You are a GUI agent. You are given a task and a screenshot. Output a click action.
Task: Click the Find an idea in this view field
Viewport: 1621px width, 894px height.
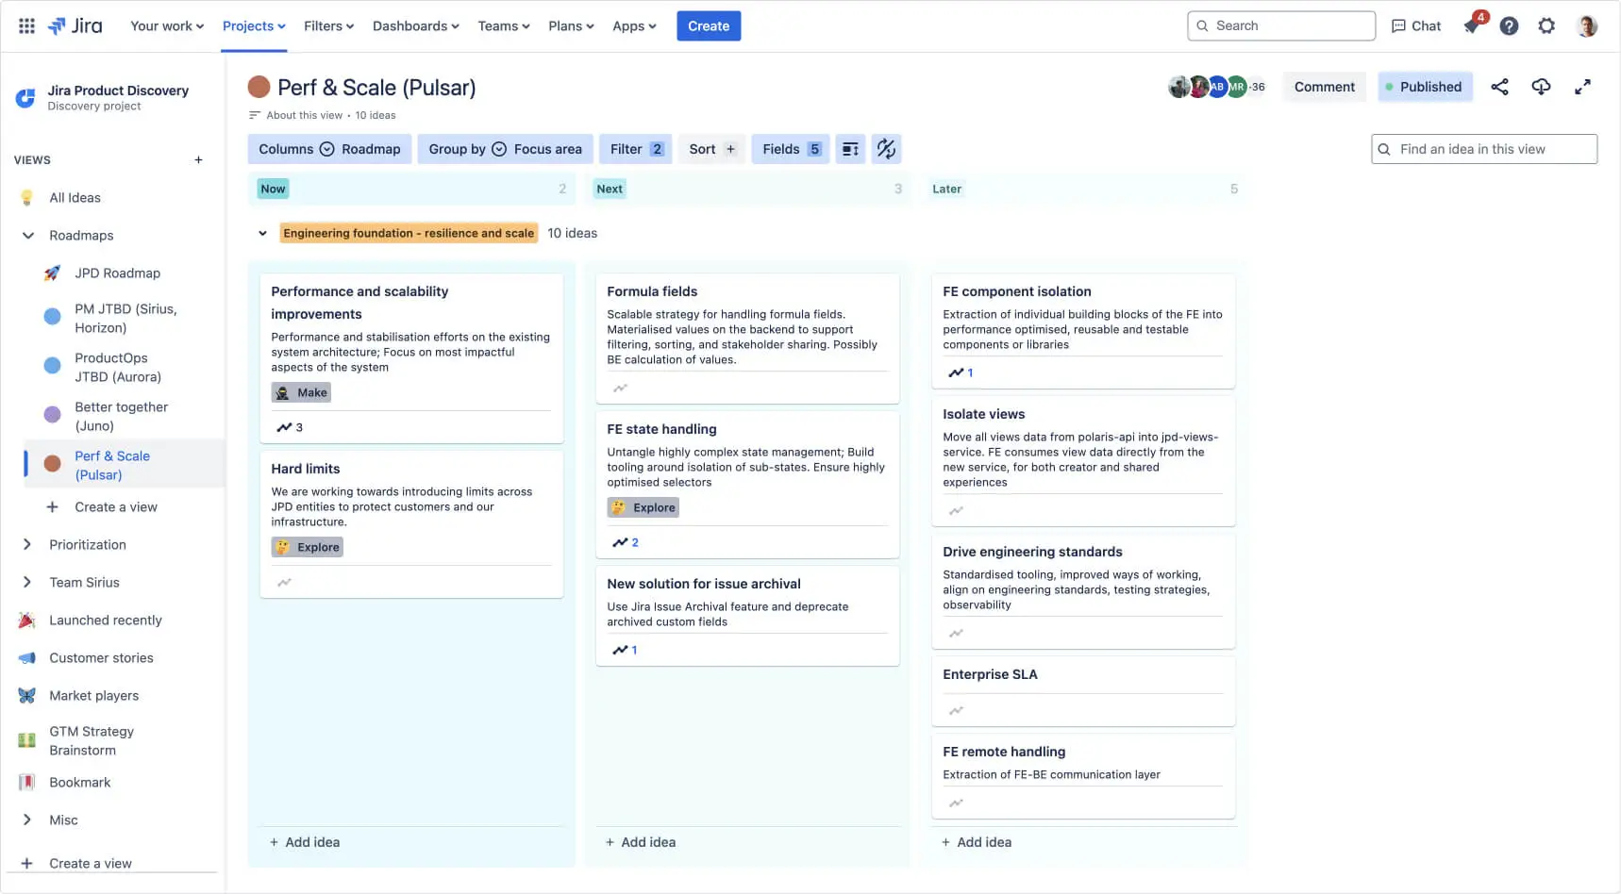[x=1484, y=149]
